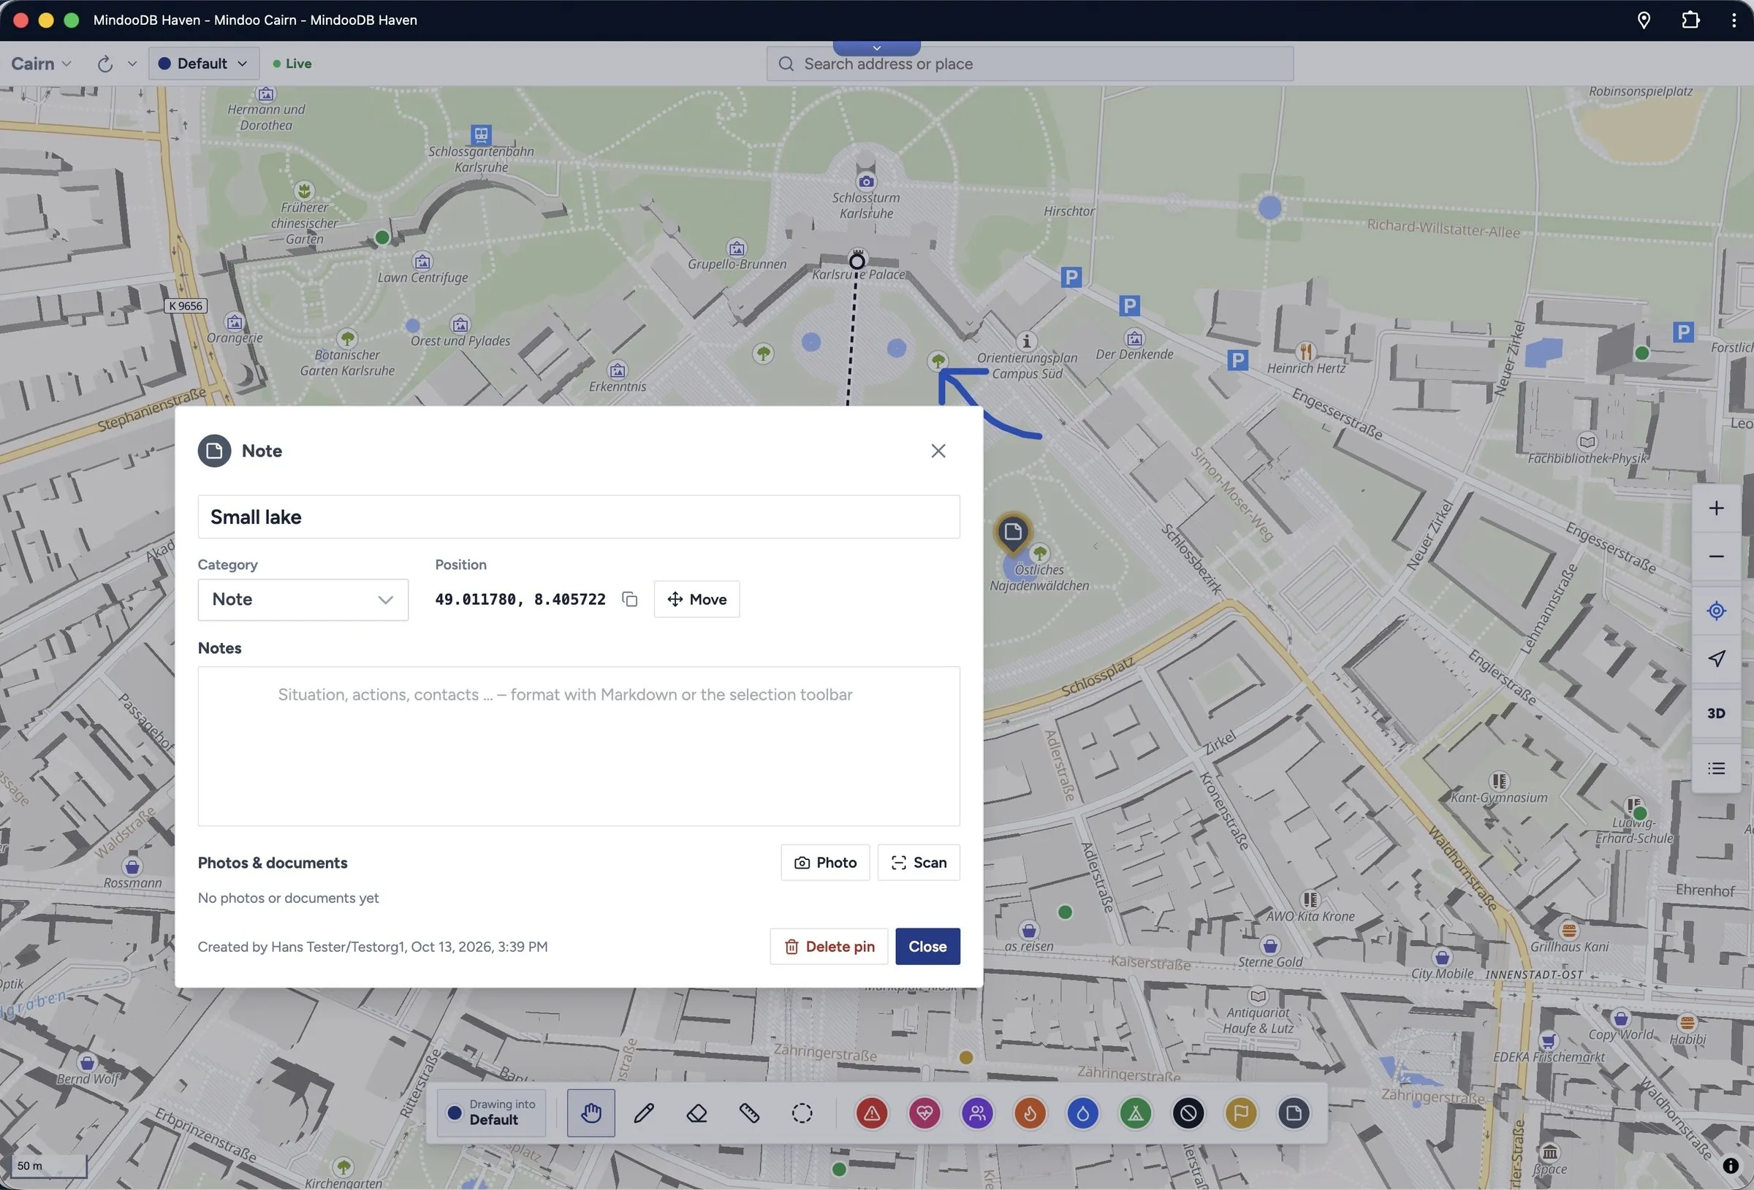Screen dimensions: 1754x1190
Task: Zoom in on the map
Action: coord(1716,508)
